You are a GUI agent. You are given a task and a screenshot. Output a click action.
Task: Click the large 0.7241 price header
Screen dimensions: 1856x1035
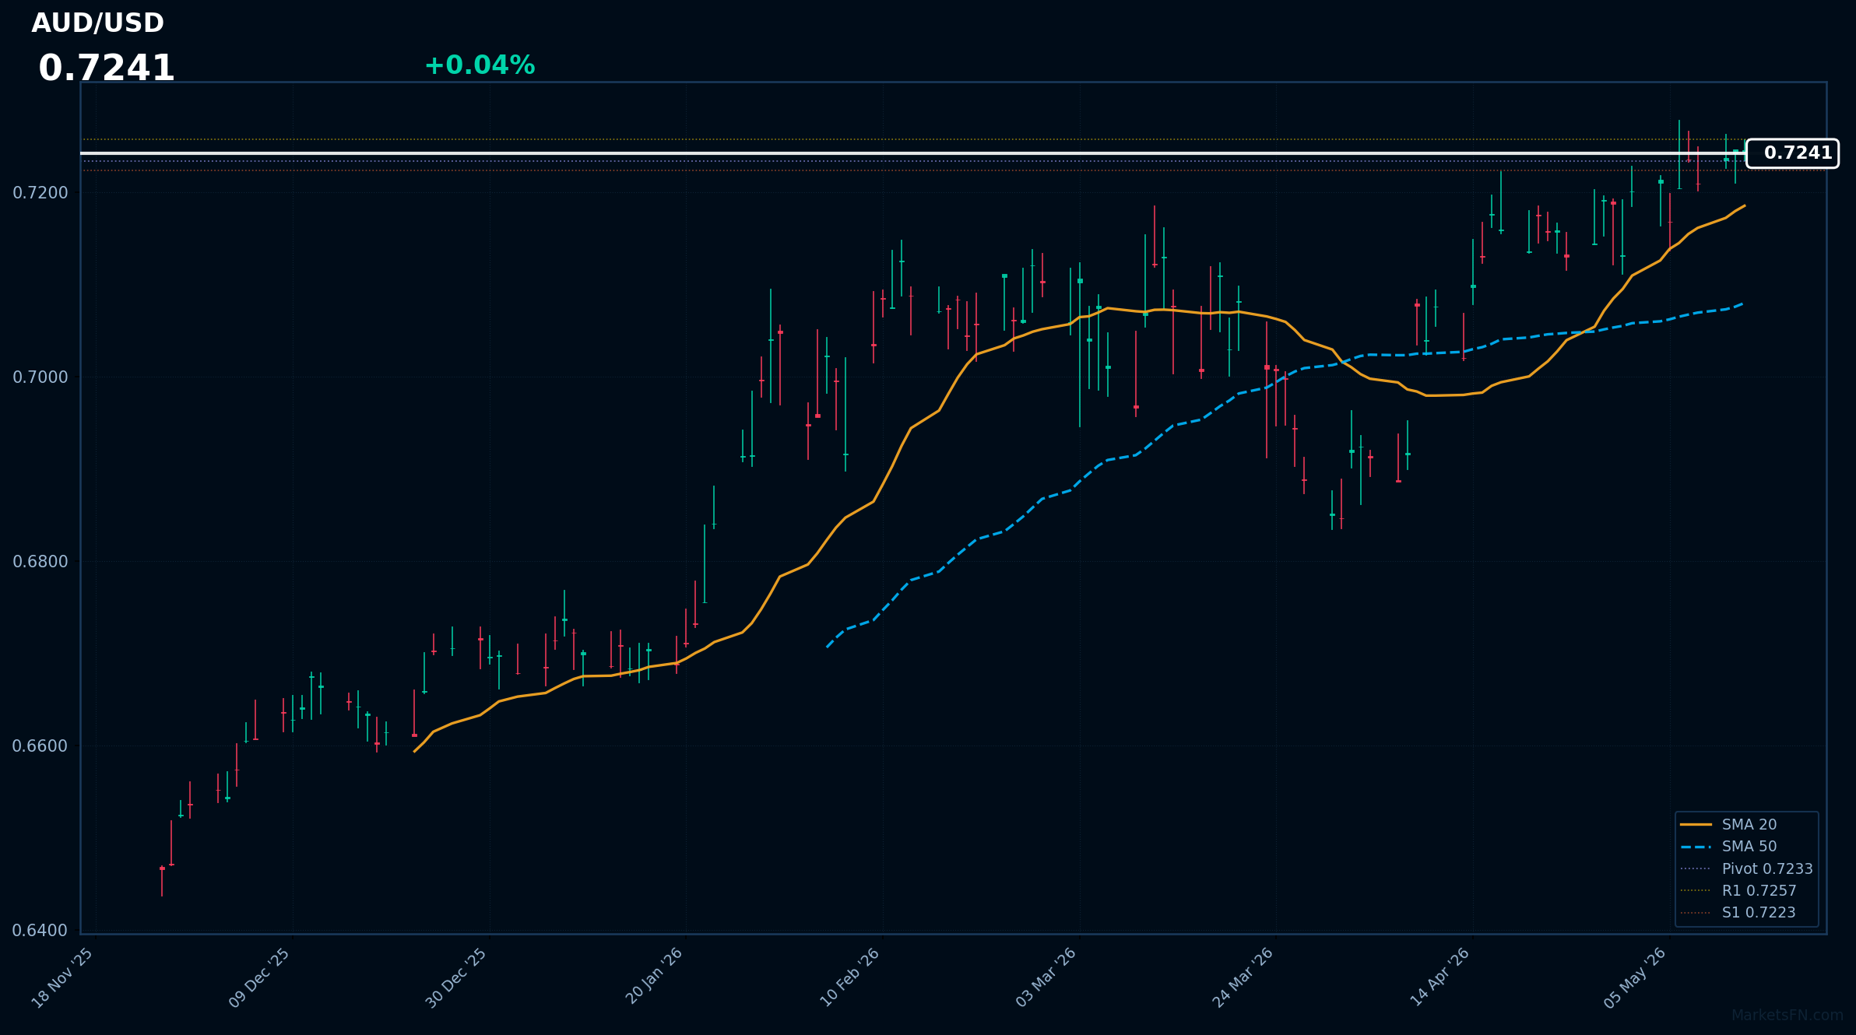pyautogui.click(x=107, y=68)
